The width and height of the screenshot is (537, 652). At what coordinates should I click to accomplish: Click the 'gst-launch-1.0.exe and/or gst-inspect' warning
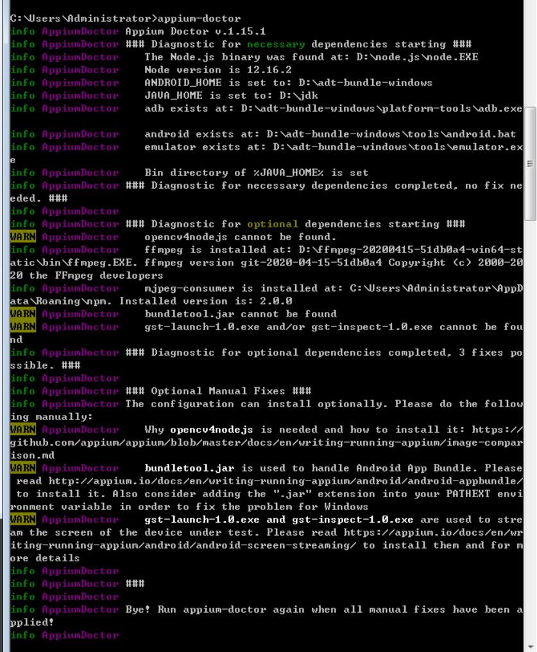pos(334,327)
